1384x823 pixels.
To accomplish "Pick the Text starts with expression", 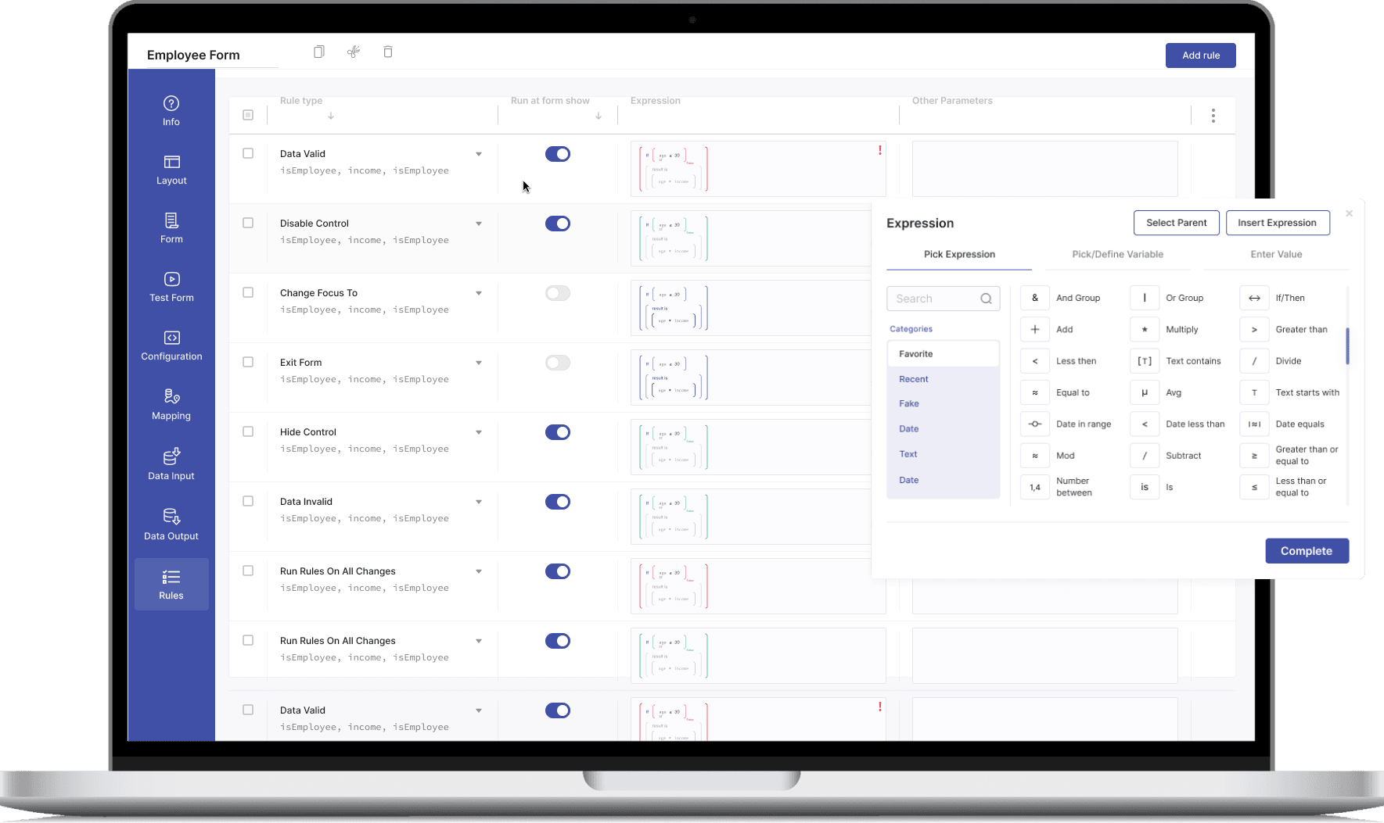I will coord(1289,392).
